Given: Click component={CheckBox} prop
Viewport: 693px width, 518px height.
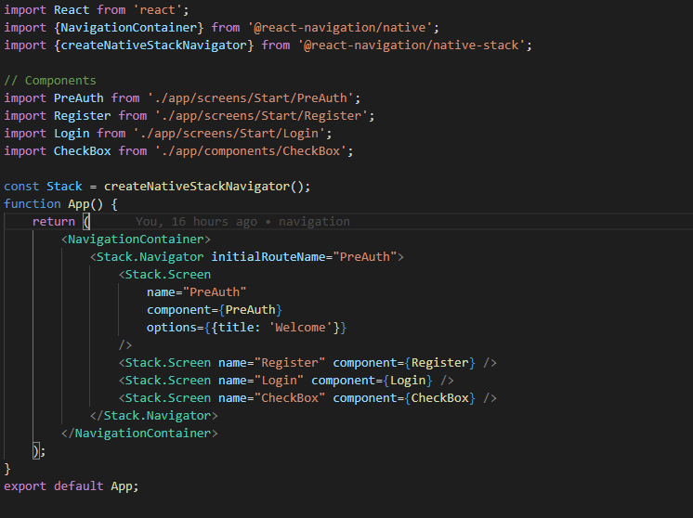Looking at the screenshot, I should pos(404,398).
